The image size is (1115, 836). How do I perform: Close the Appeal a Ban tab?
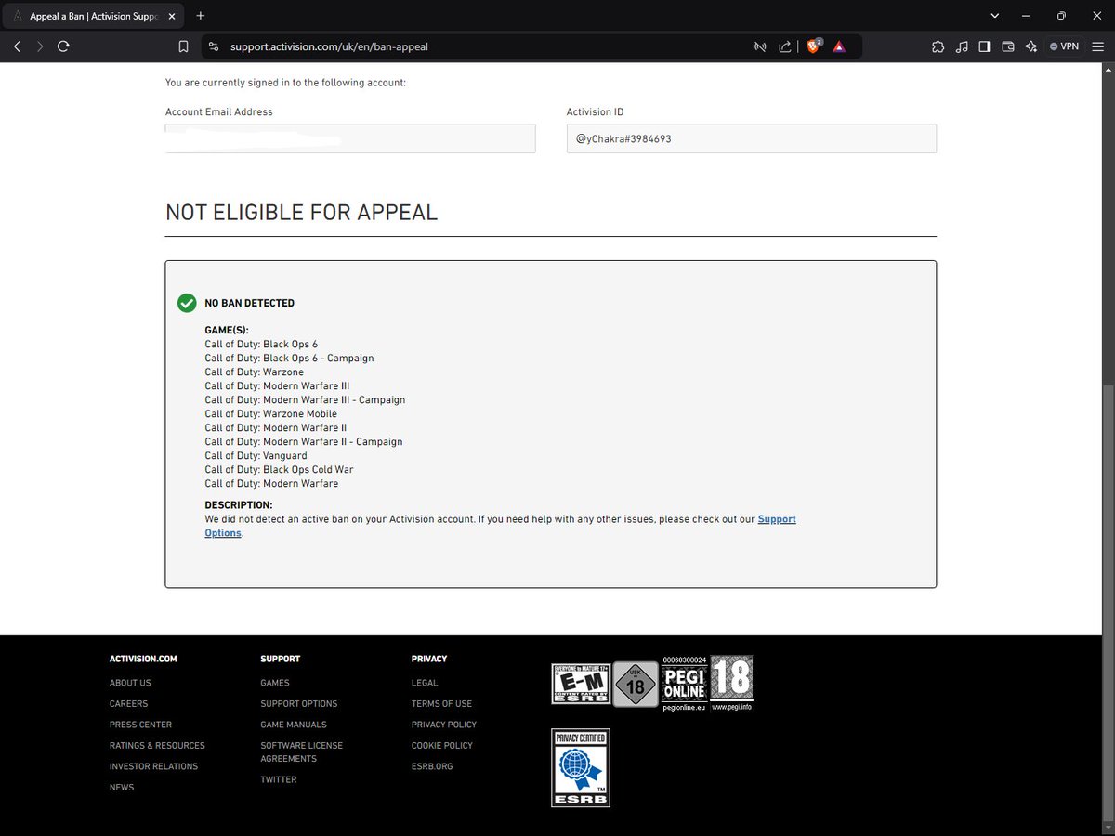tap(172, 16)
